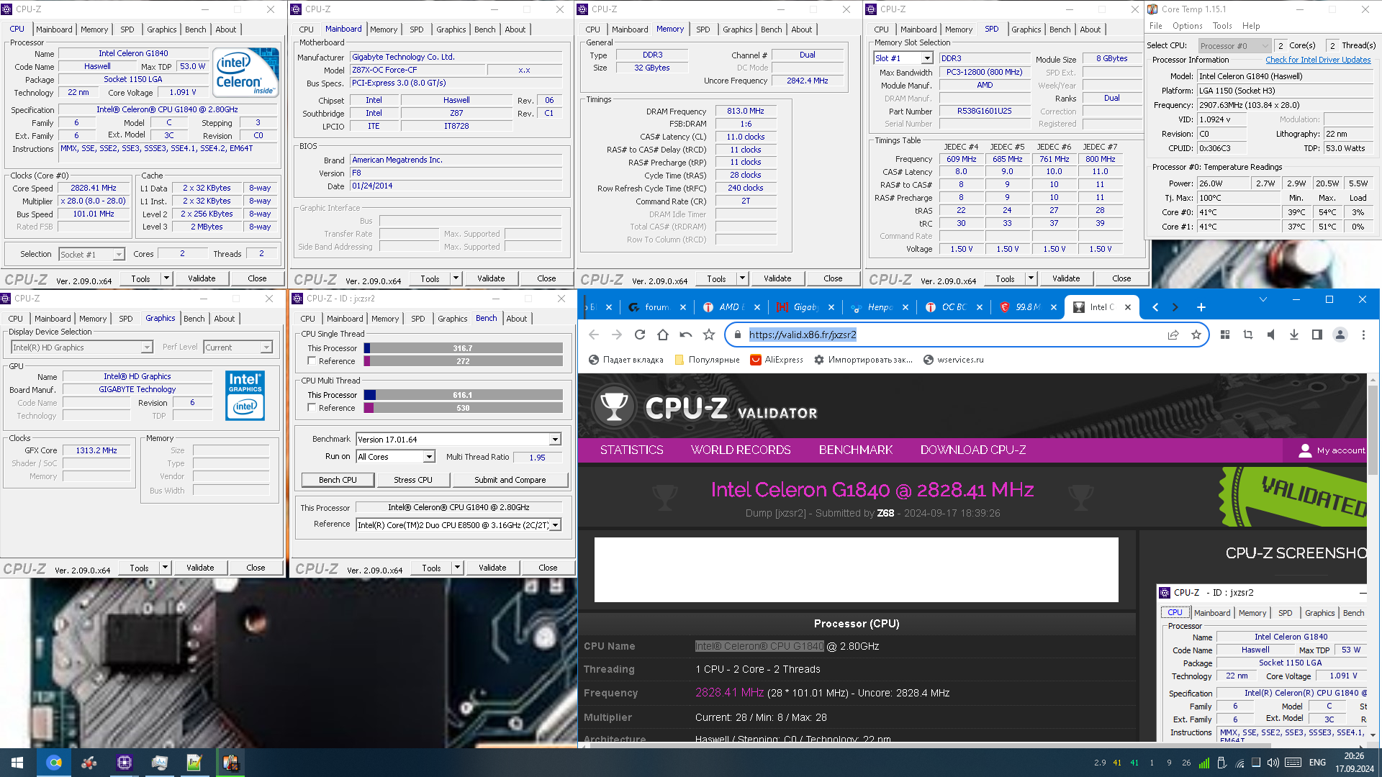
Task: Click the browser back arrow
Action: point(594,335)
